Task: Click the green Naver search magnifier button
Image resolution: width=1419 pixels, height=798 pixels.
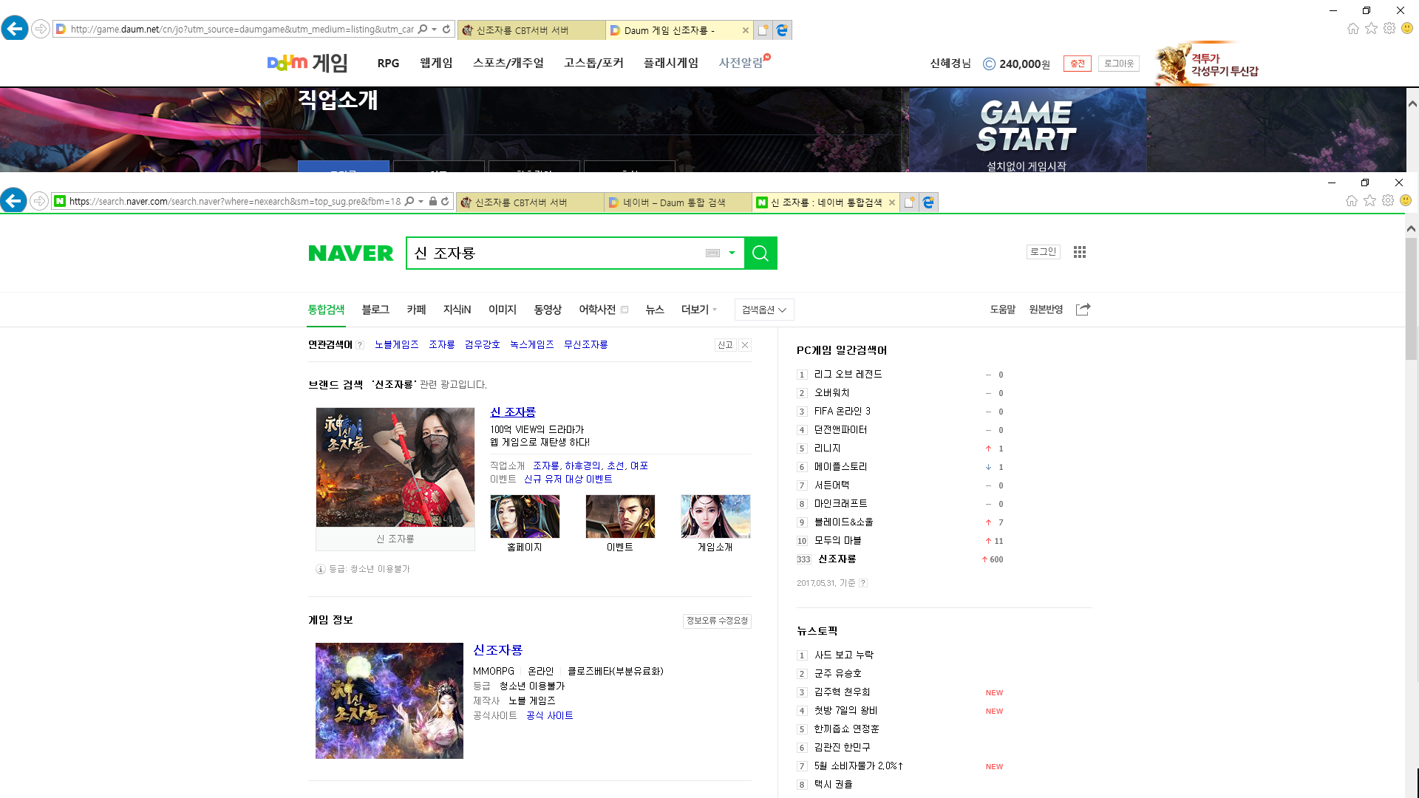Action: [x=760, y=253]
